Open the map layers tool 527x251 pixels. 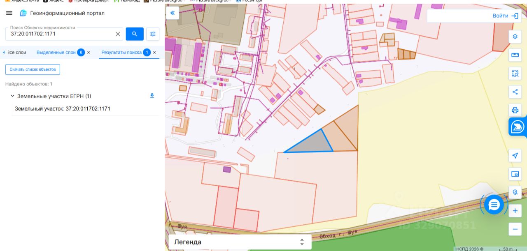[x=515, y=37]
